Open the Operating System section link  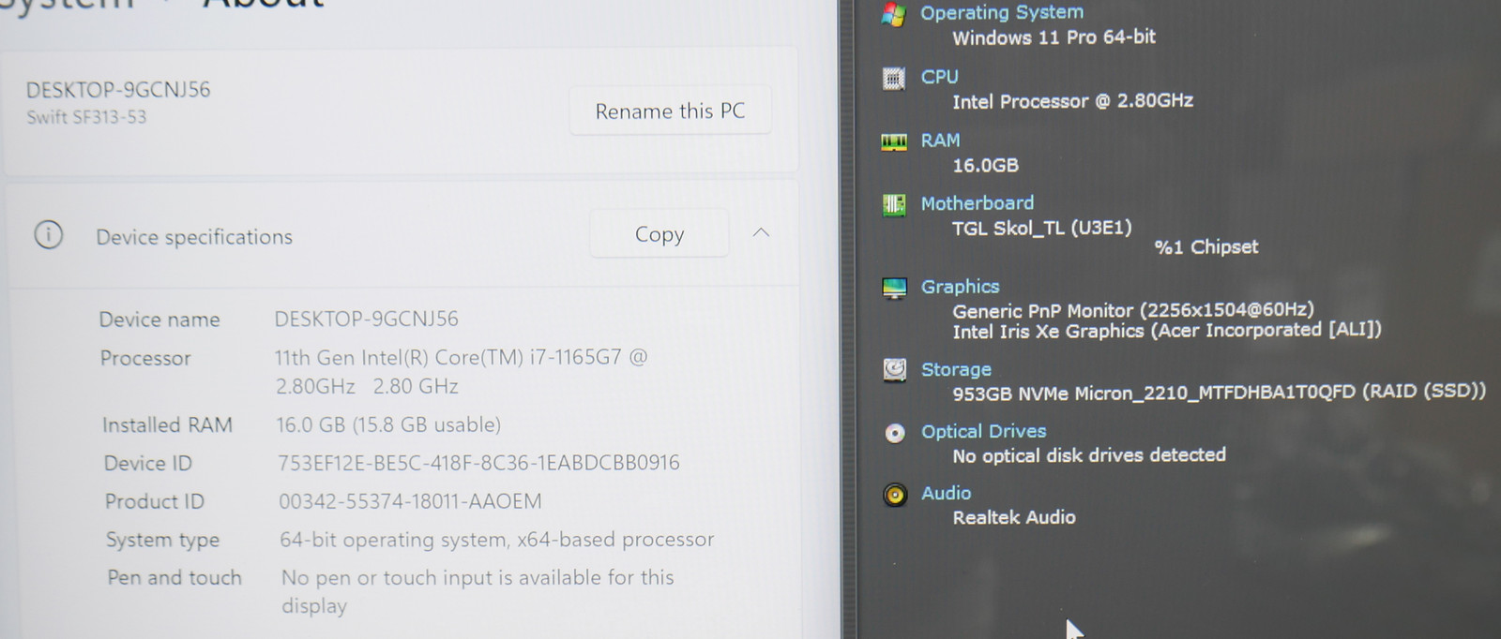tap(1002, 12)
